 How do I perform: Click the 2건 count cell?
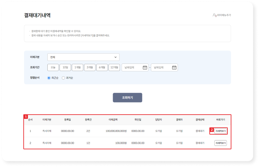88,131
